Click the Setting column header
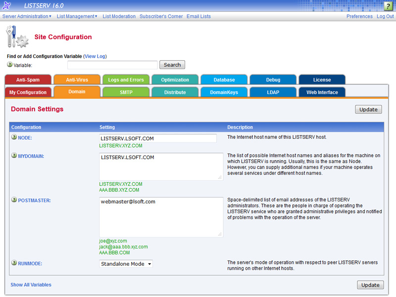Image resolution: width=396 pixels, height=297 pixels. coord(107,127)
